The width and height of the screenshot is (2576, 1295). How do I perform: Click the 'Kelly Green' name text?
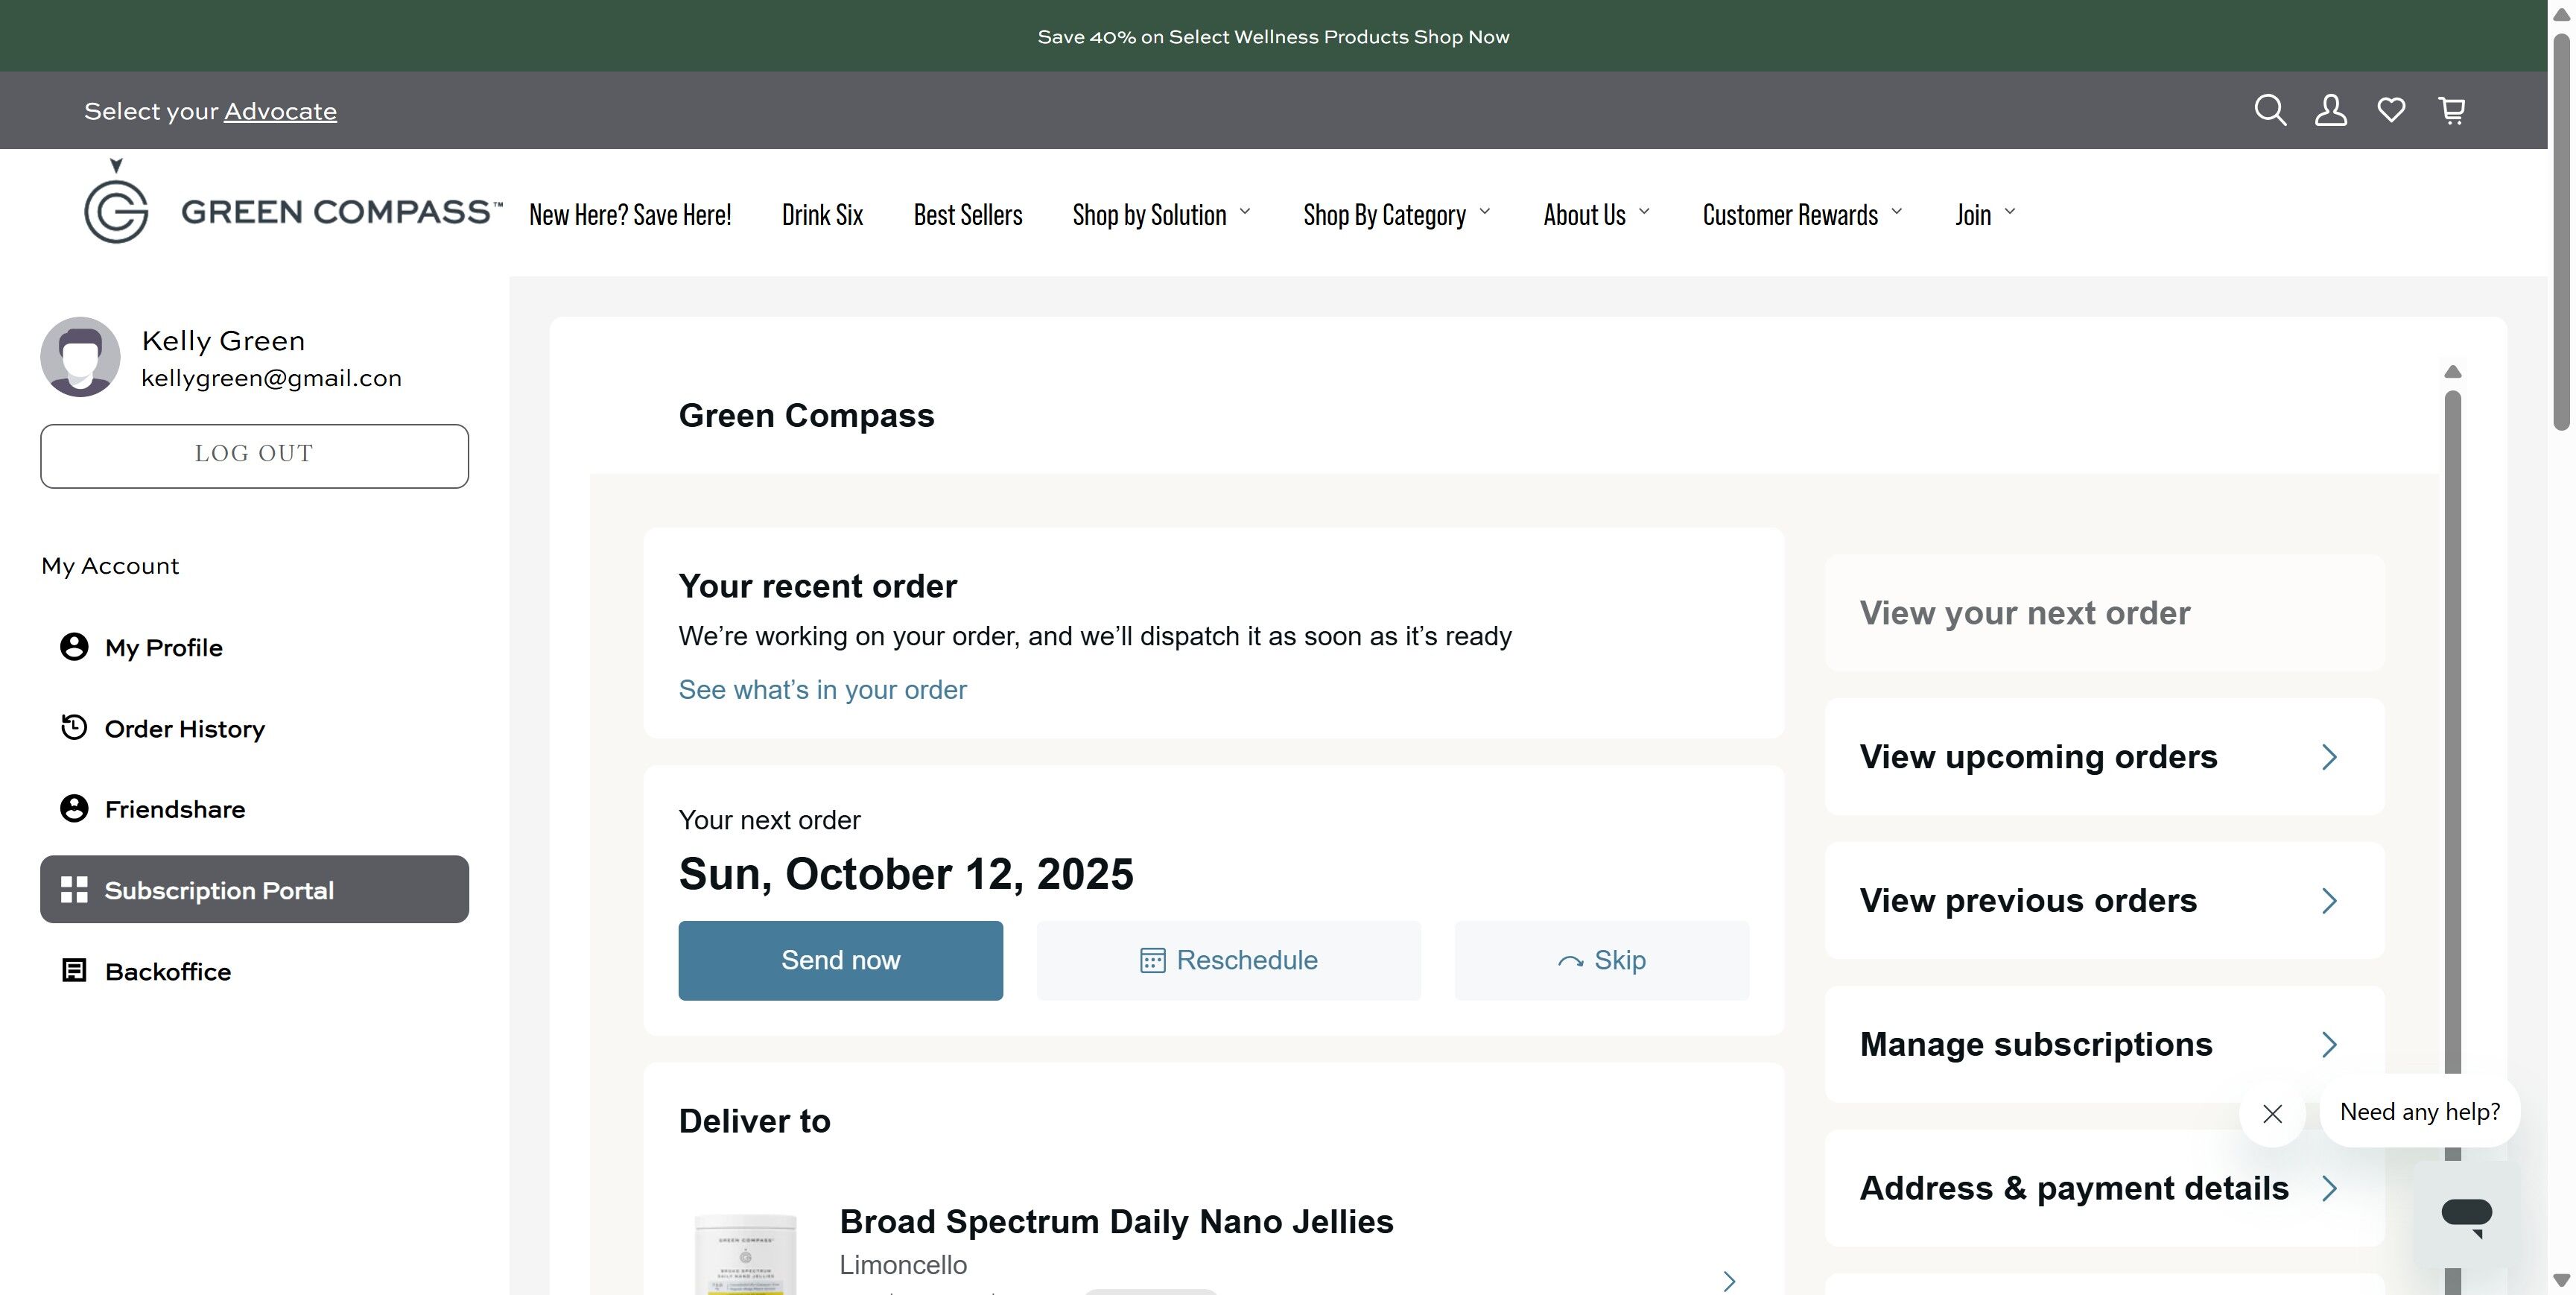tap(223, 341)
